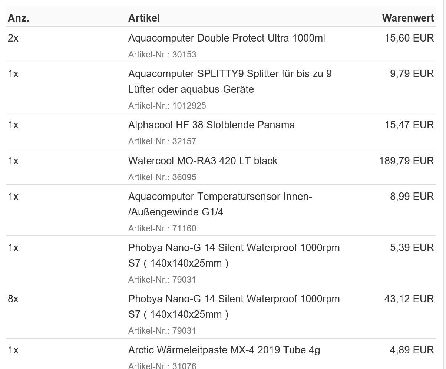Open the Phobya Nano-G 14 item with 1x quantity

234,256
